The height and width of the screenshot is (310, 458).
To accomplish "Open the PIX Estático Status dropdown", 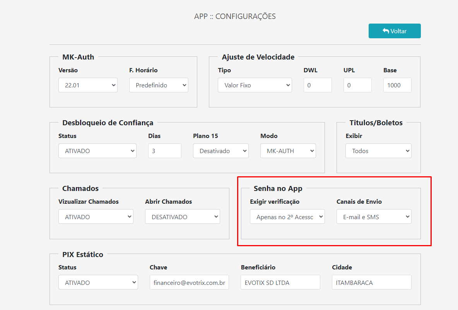I will (98, 282).
